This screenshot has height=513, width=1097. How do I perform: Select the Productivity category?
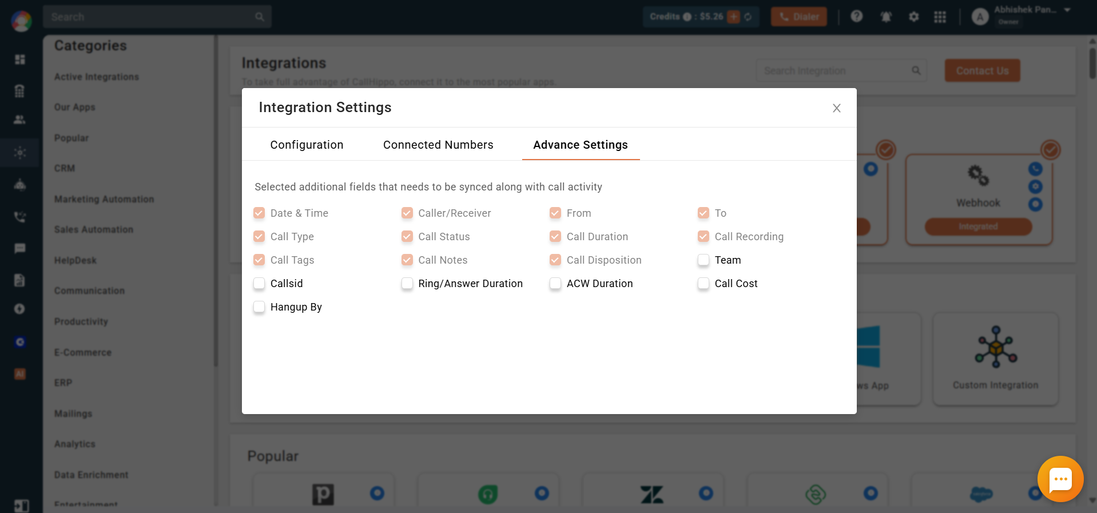[x=81, y=321]
